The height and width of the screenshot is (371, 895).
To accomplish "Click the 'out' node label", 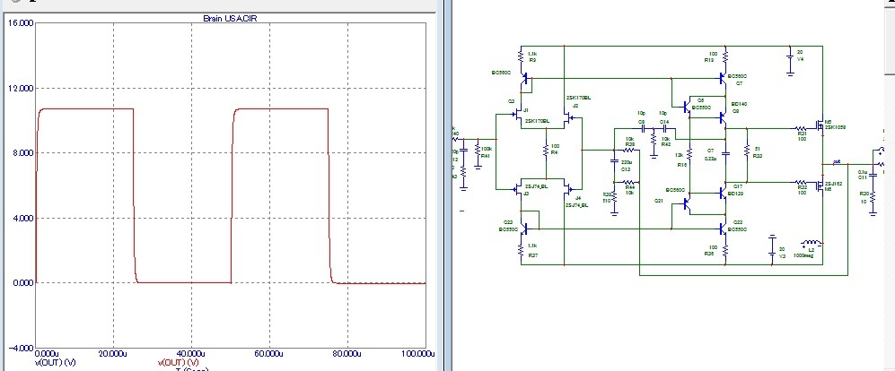I will pos(837,162).
